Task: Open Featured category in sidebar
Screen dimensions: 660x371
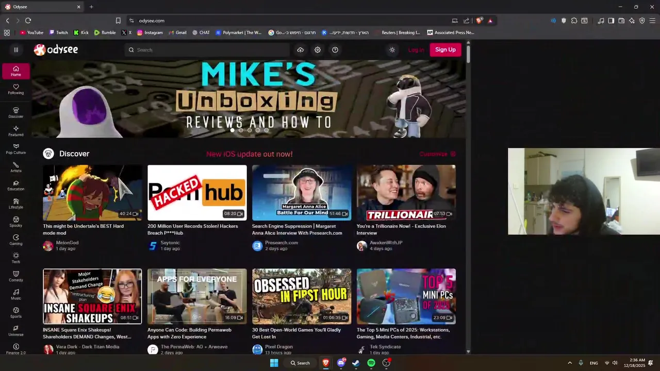Action: (16, 131)
